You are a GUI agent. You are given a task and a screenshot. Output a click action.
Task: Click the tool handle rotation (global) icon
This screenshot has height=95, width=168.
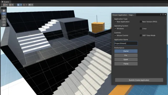pyautogui.click(x=10, y=5)
